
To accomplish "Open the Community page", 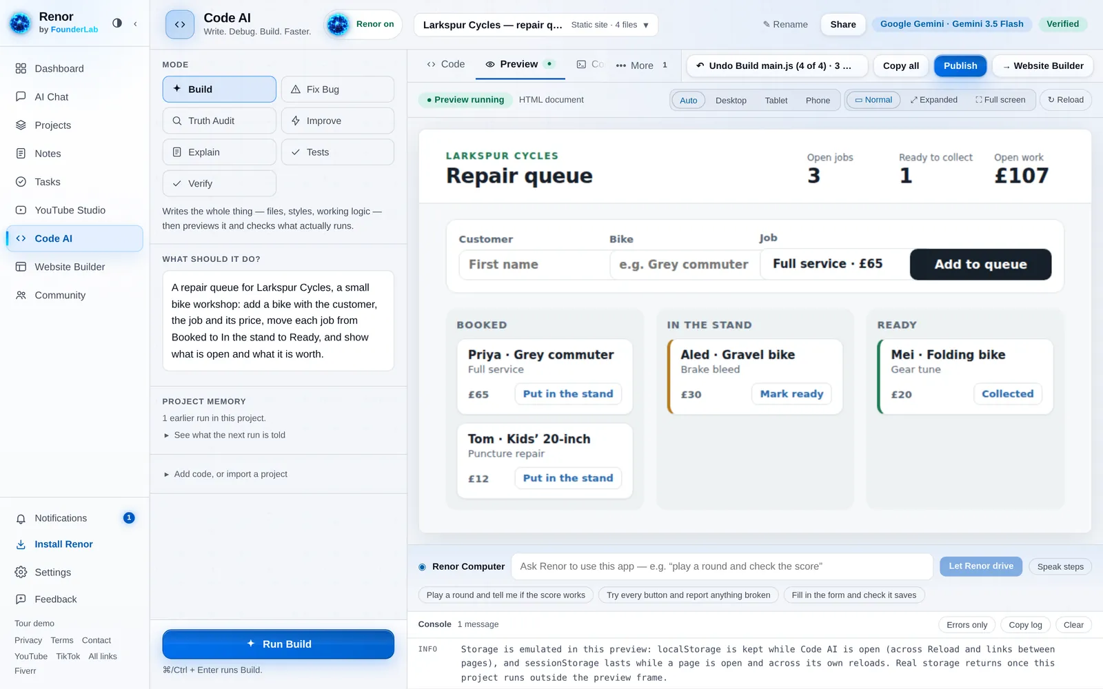I will pyautogui.click(x=74, y=295).
